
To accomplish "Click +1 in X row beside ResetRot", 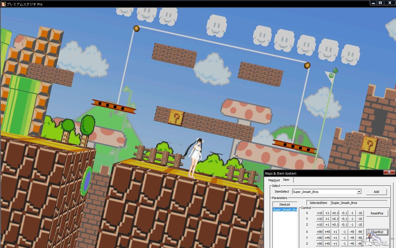I will (x=335, y=232).
